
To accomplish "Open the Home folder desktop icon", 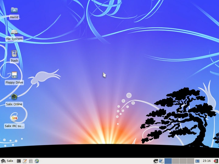I will (14, 10).
